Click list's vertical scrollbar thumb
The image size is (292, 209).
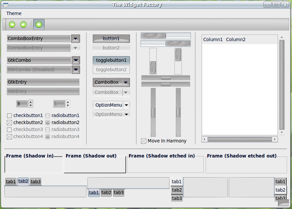[282, 85]
